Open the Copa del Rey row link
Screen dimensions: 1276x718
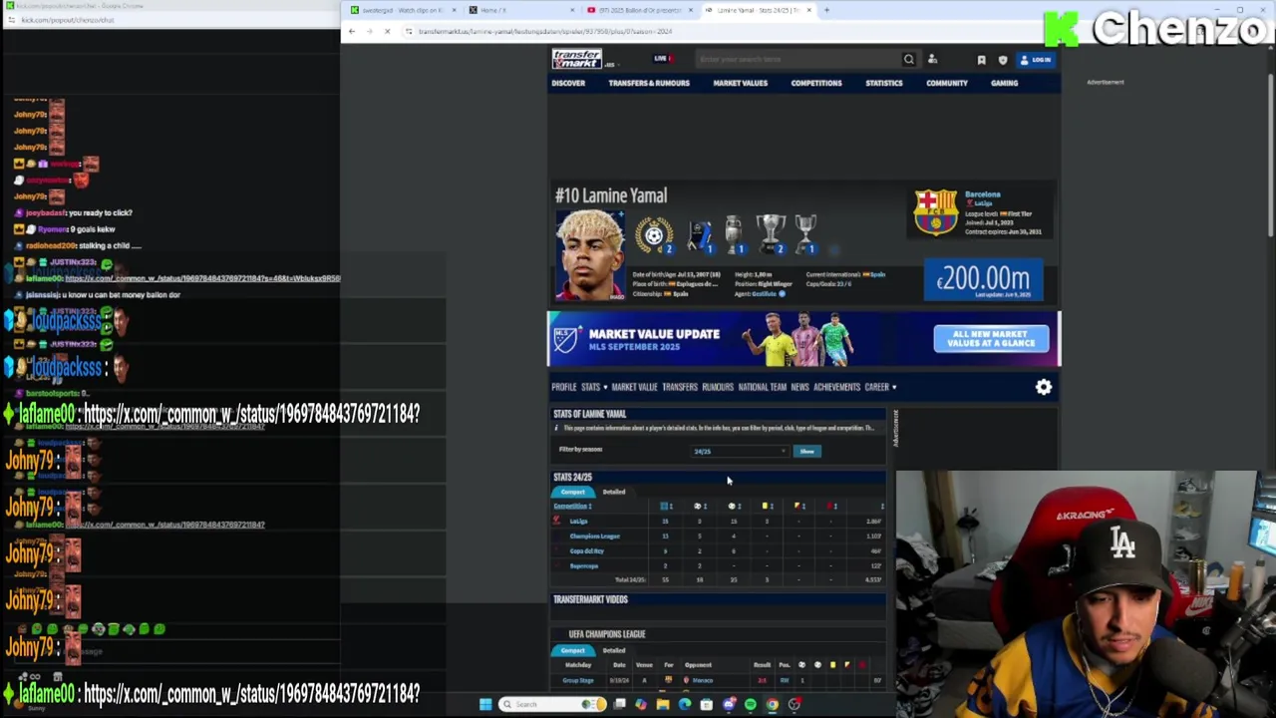pyautogui.click(x=586, y=550)
